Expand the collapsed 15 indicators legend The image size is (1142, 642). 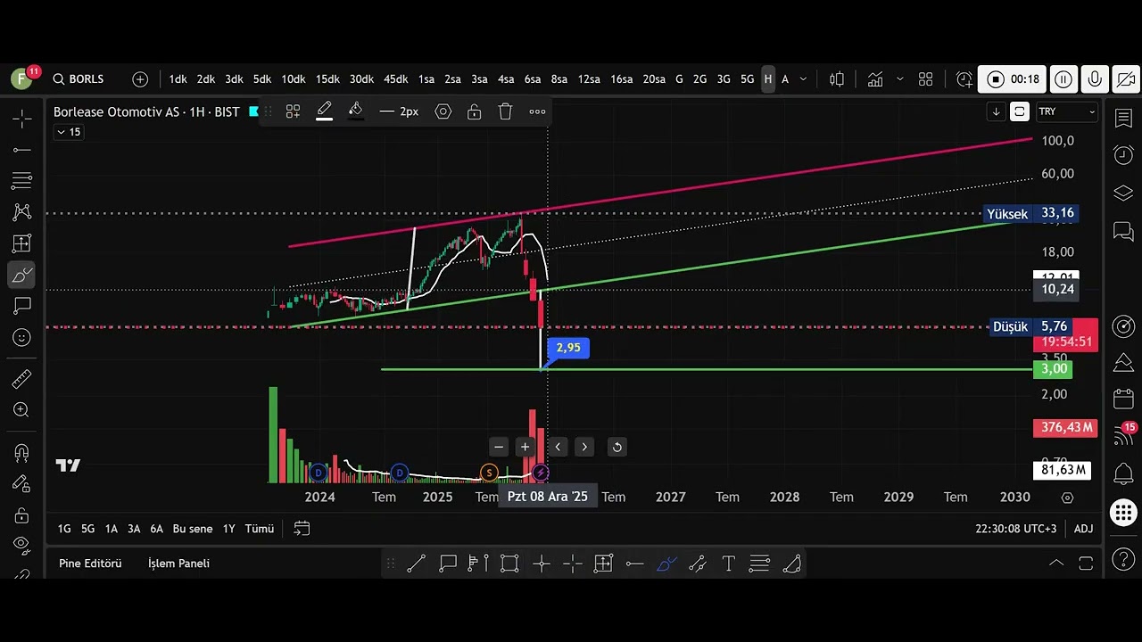(x=68, y=132)
